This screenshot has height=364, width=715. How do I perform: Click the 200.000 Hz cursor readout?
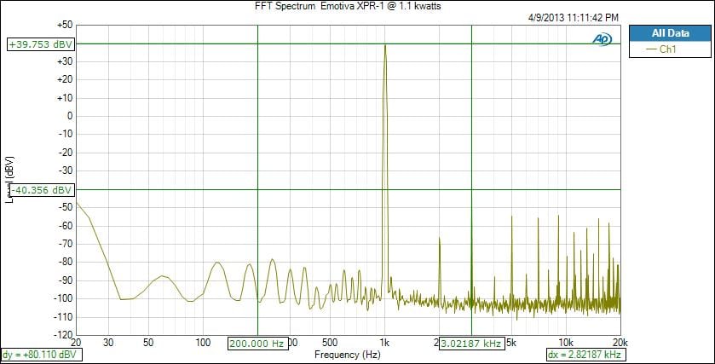click(x=257, y=344)
